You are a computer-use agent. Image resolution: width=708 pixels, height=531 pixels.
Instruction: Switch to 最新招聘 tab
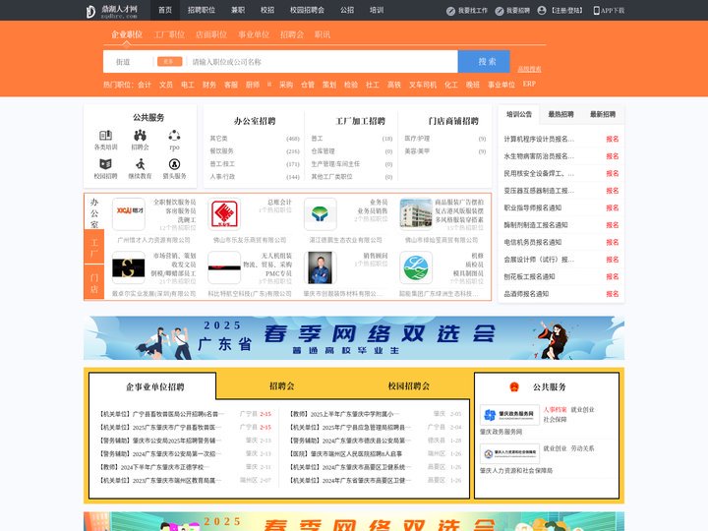pyautogui.click(x=603, y=114)
